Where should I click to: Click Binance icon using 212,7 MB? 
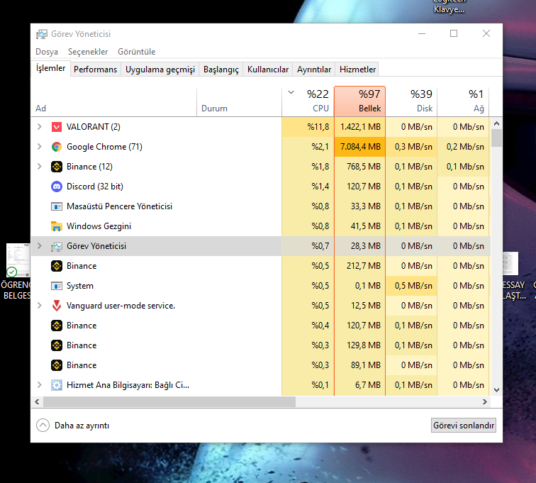pos(57,266)
